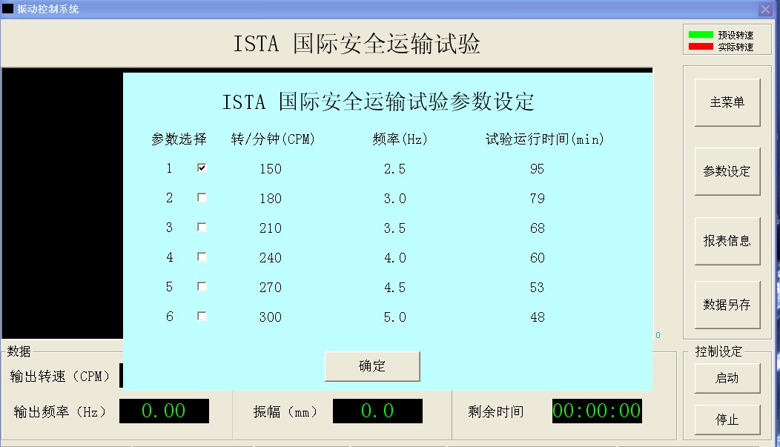Screen dimensions: 780x447
Task: Click the 输出频率（Hz） label
Action: pos(60,411)
